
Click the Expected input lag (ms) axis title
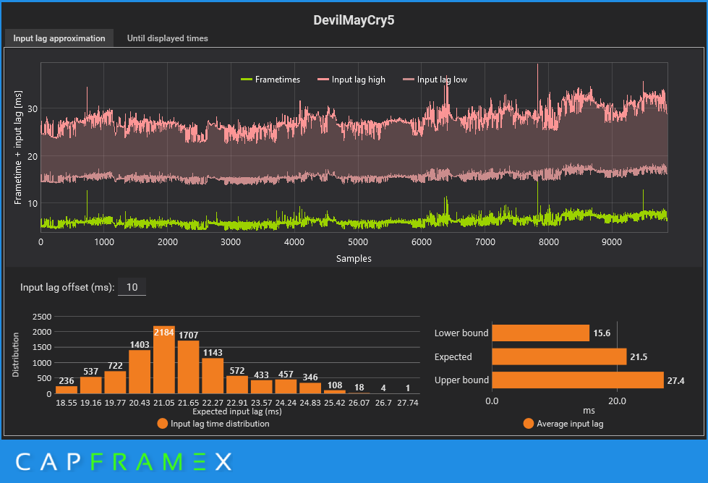(237, 411)
